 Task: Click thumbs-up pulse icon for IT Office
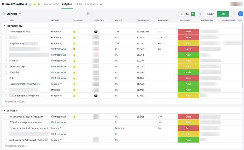[x=74, y=61]
